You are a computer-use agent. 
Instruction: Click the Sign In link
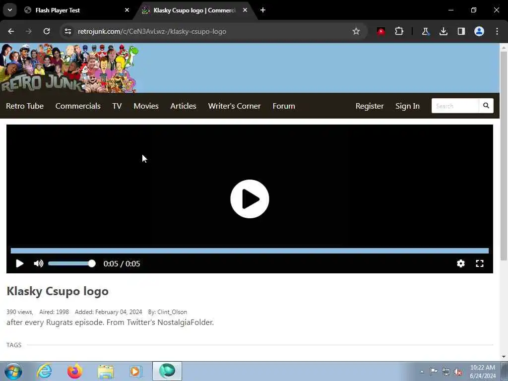point(407,106)
